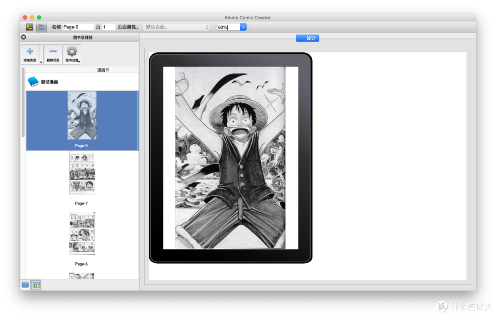Toggle the book manager folder icon
The image size is (496, 317).
click(41, 27)
